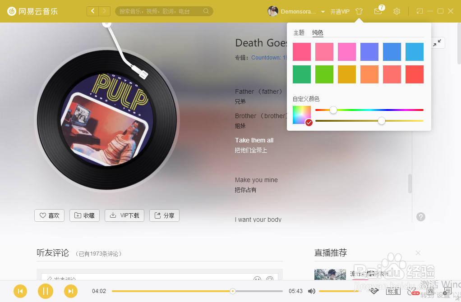Image resolution: width=461 pixels, height=302 pixels.
Task: Select the sky blue color swatch
Action: (415, 52)
